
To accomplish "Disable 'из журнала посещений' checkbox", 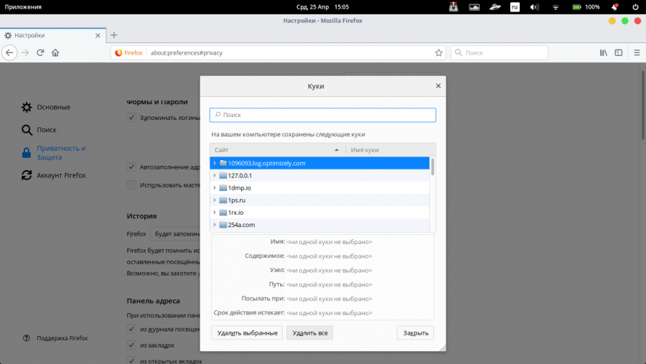I will [x=131, y=329].
